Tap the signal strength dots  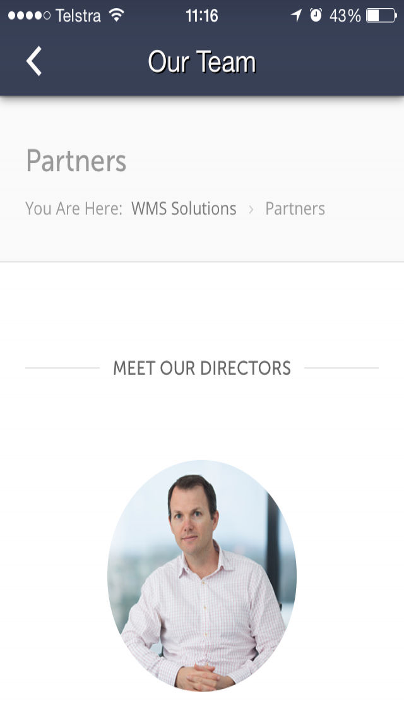pos(29,16)
